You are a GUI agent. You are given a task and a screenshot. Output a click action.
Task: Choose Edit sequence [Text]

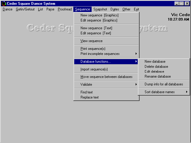(106, 33)
